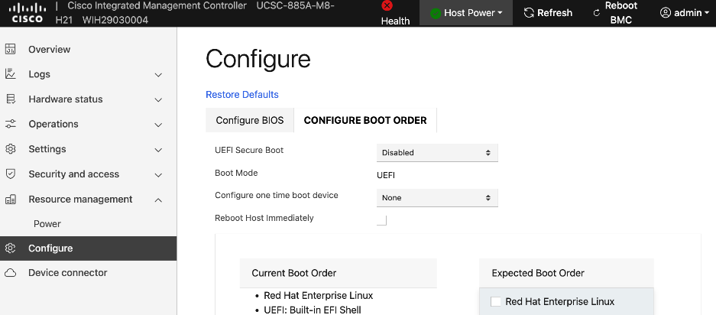This screenshot has width=716, height=315.
Task: Expand the Operations chevron
Action: [158, 125]
